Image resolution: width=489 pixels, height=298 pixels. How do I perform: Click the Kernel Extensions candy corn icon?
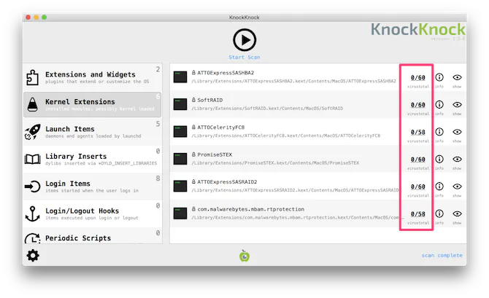click(32, 104)
